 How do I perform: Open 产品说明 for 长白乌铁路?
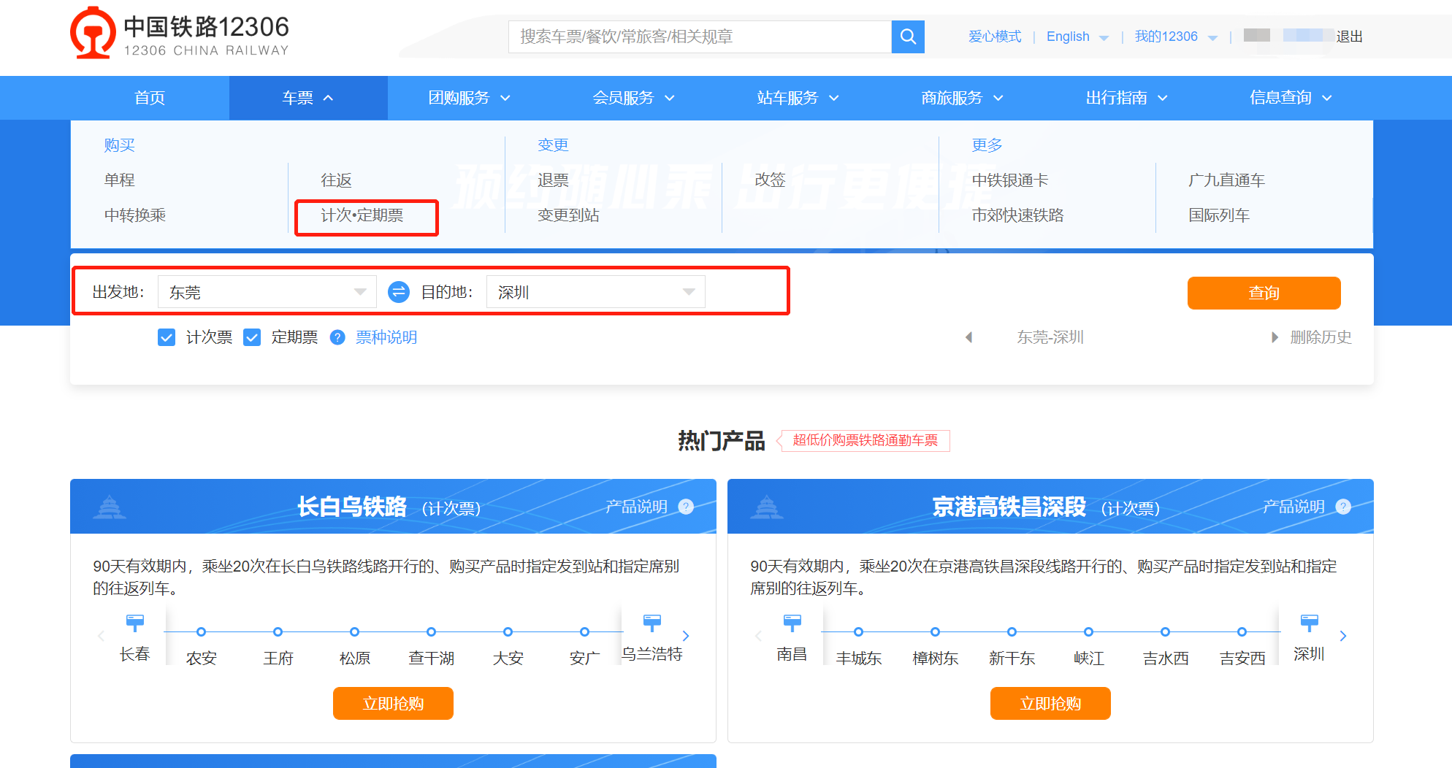click(637, 507)
